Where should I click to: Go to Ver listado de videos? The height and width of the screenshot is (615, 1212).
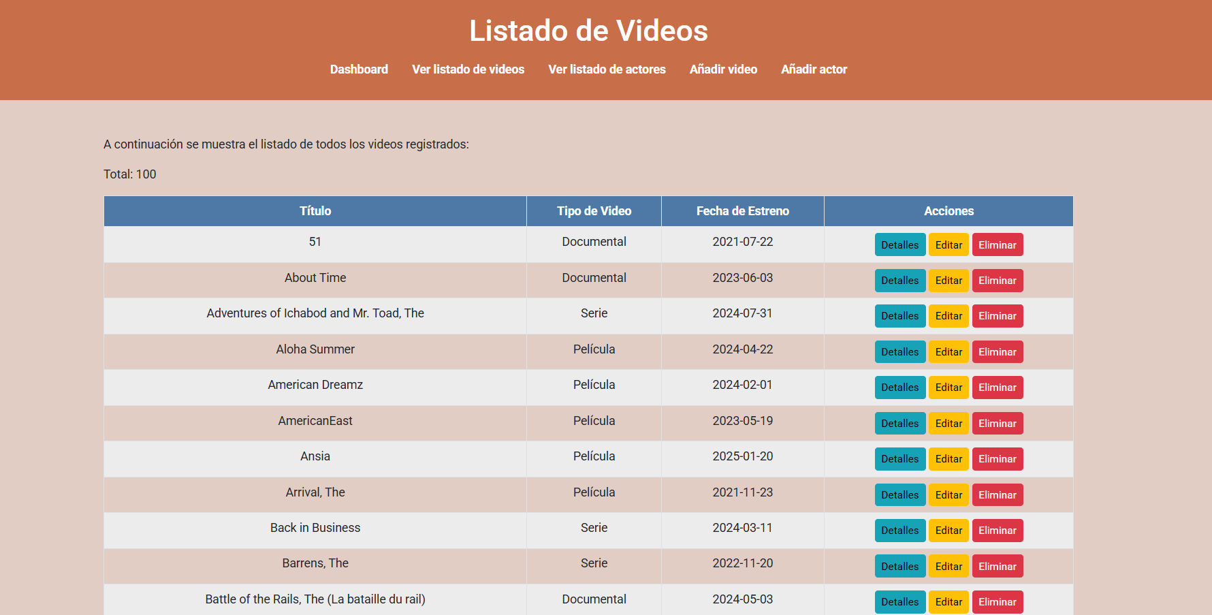pos(468,69)
